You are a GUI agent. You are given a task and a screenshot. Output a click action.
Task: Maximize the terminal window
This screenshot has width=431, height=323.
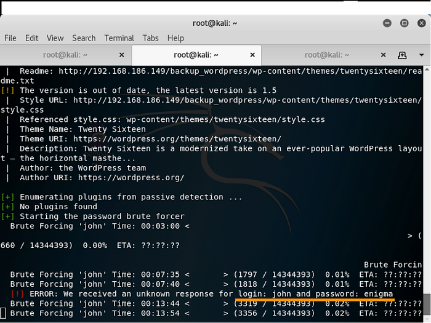point(405,23)
